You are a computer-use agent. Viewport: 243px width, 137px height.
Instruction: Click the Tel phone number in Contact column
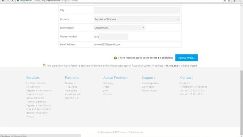(x=192, y=91)
